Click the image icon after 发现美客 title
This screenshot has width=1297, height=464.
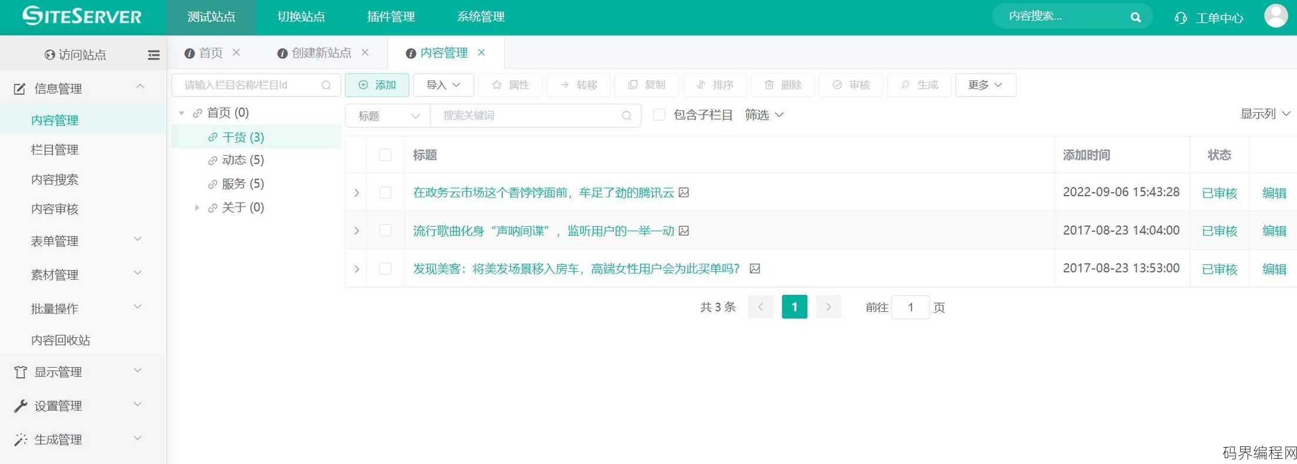tap(755, 268)
